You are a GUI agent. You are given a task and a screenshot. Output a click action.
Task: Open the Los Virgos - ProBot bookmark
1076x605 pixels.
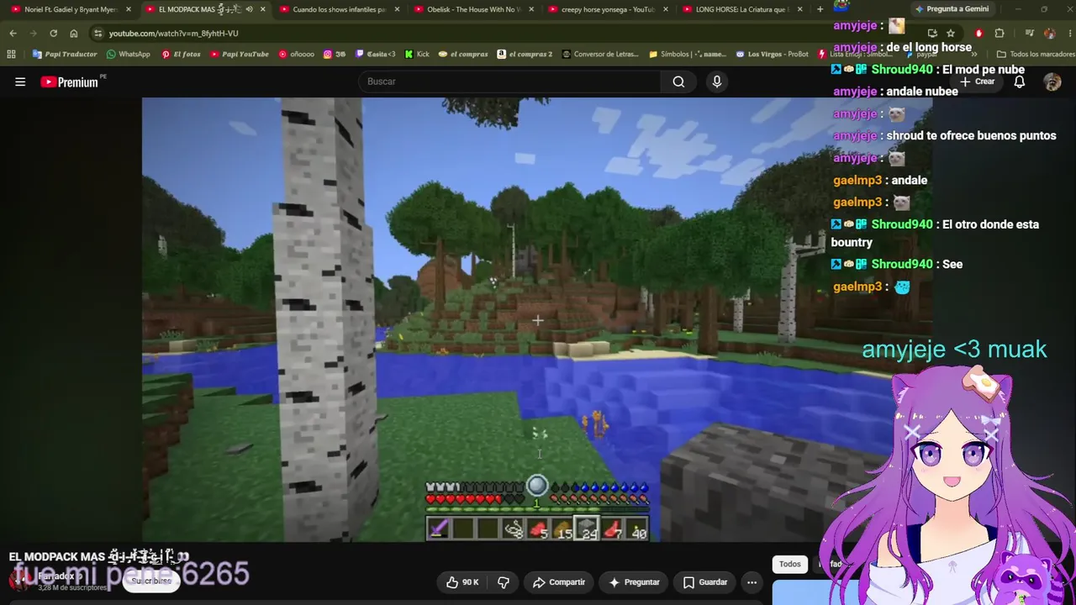[x=772, y=54]
